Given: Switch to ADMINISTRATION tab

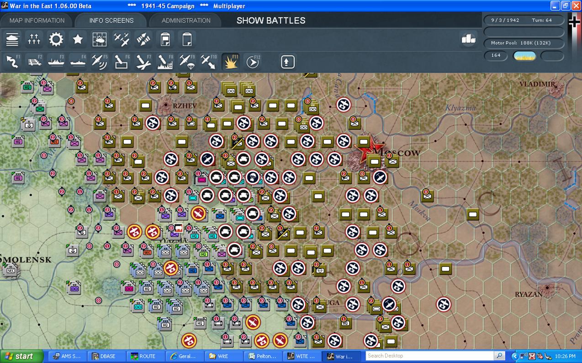Looking at the screenshot, I should coord(186,21).
